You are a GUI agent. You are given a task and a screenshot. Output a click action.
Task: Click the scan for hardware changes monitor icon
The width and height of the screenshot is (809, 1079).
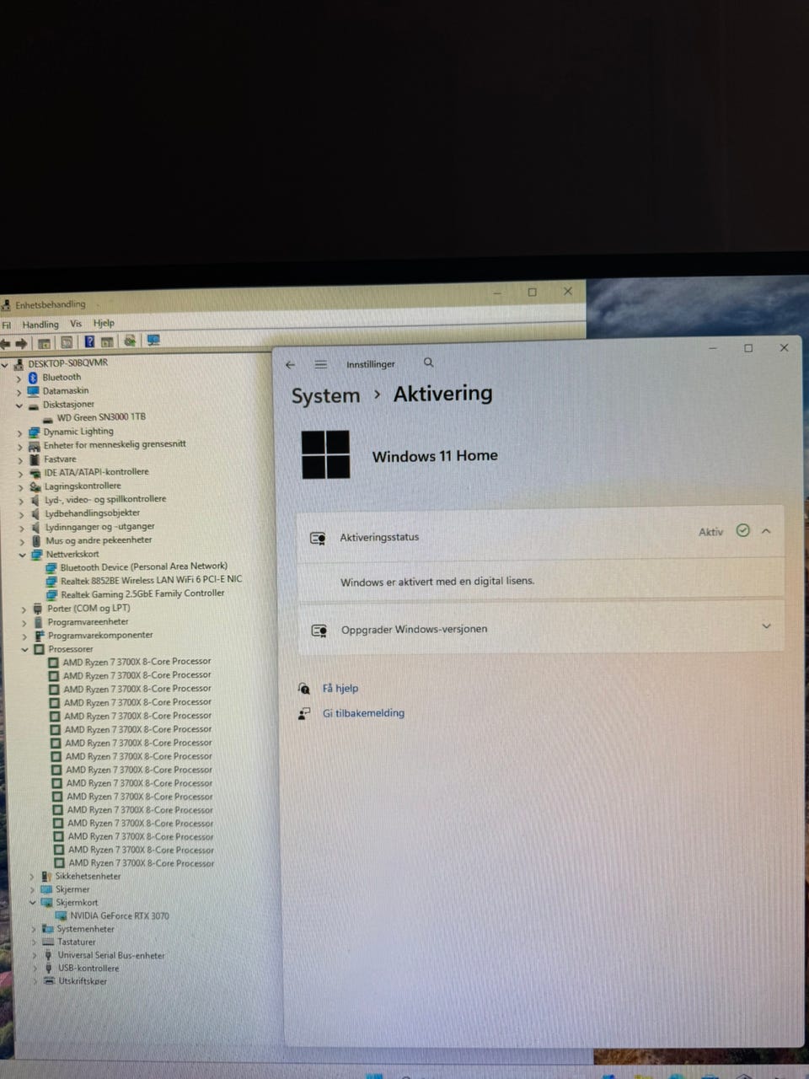(153, 341)
